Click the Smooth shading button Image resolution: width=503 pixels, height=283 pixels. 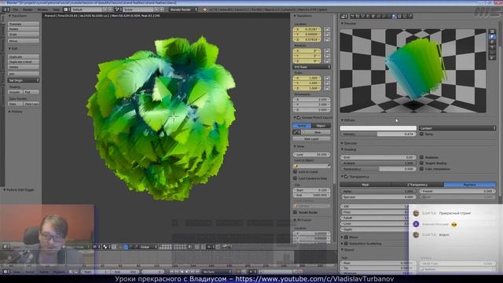point(15,92)
